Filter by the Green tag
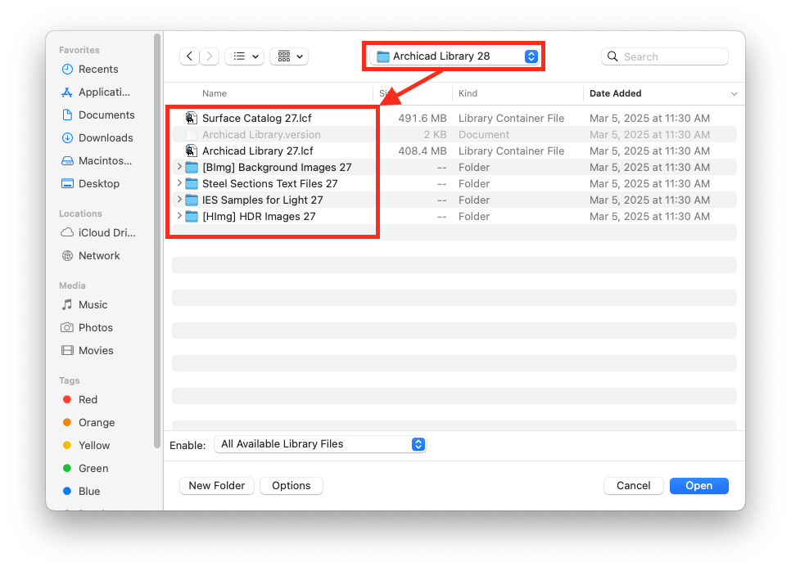 coord(93,468)
